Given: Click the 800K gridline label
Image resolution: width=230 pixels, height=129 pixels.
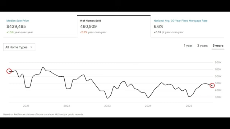Looking at the screenshot, I should [218, 62].
